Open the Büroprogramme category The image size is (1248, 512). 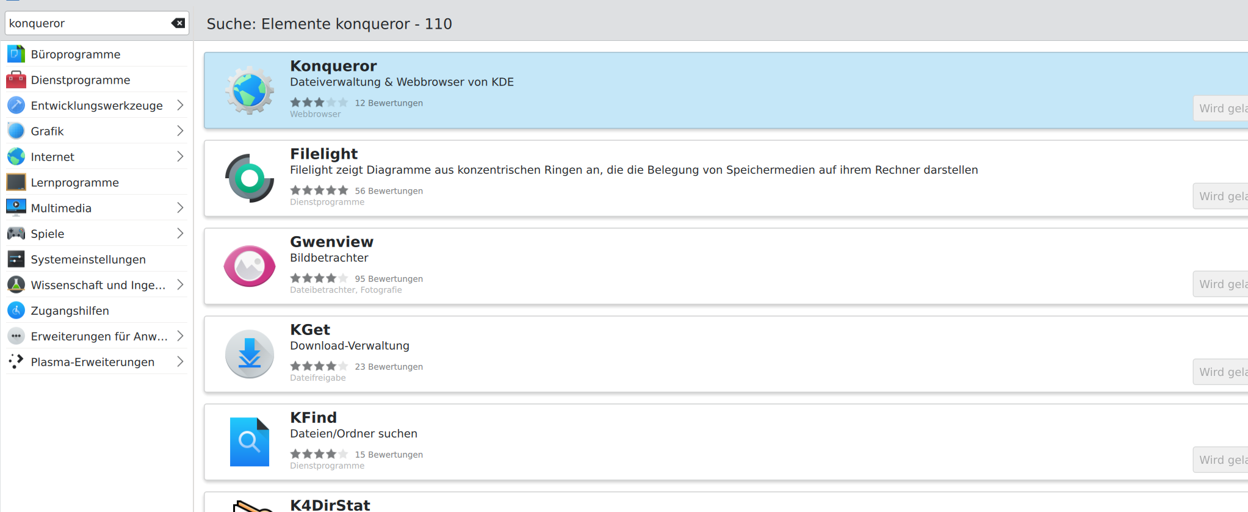coord(96,54)
